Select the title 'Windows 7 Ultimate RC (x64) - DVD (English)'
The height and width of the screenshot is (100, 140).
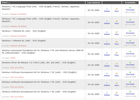pos(24,31)
